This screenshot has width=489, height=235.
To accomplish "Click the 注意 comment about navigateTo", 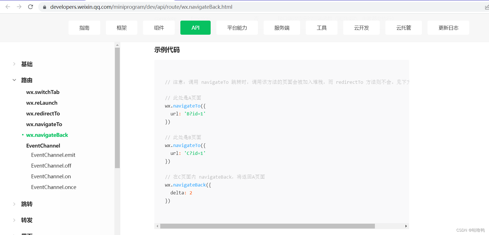I will click(x=287, y=82).
